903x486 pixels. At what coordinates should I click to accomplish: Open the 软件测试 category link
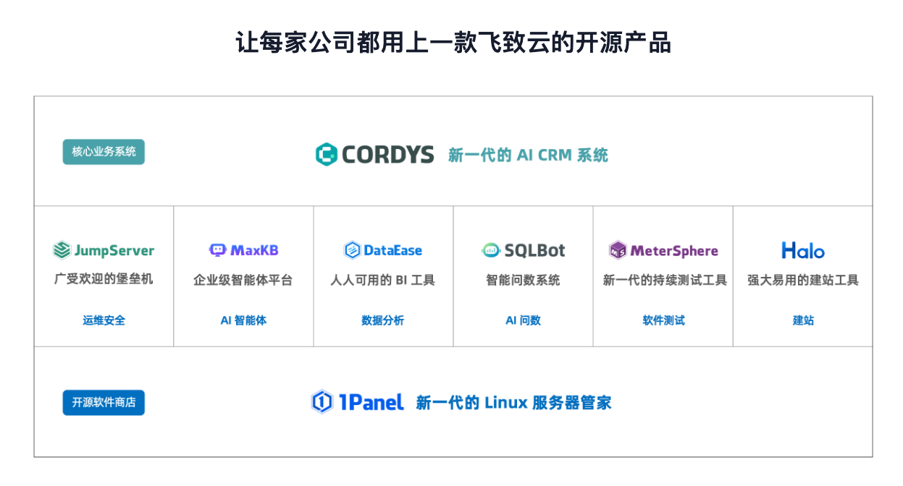click(663, 320)
